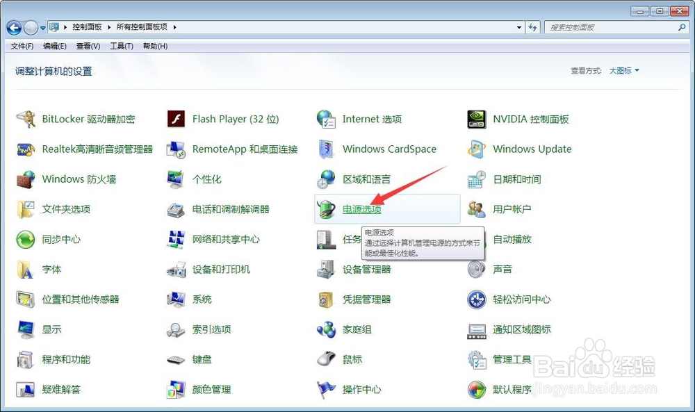
Task: Expand root breadcrumb arrow before 控制面板
Action: pyautogui.click(x=65, y=27)
